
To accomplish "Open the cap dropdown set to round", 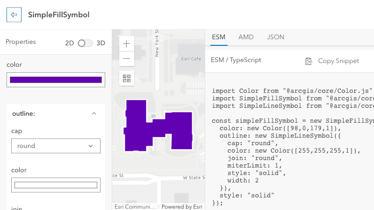I will click(x=56, y=146).
